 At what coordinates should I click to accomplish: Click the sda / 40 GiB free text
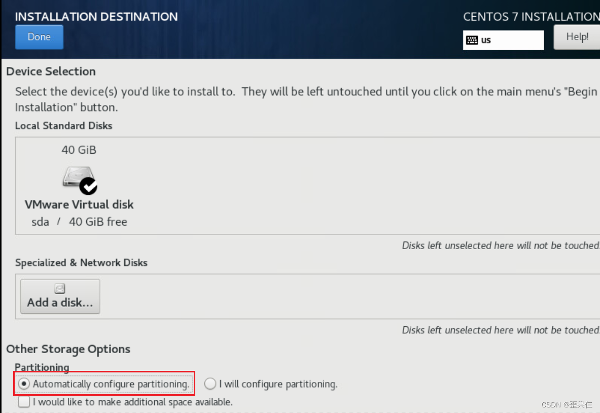click(x=79, y=222)
